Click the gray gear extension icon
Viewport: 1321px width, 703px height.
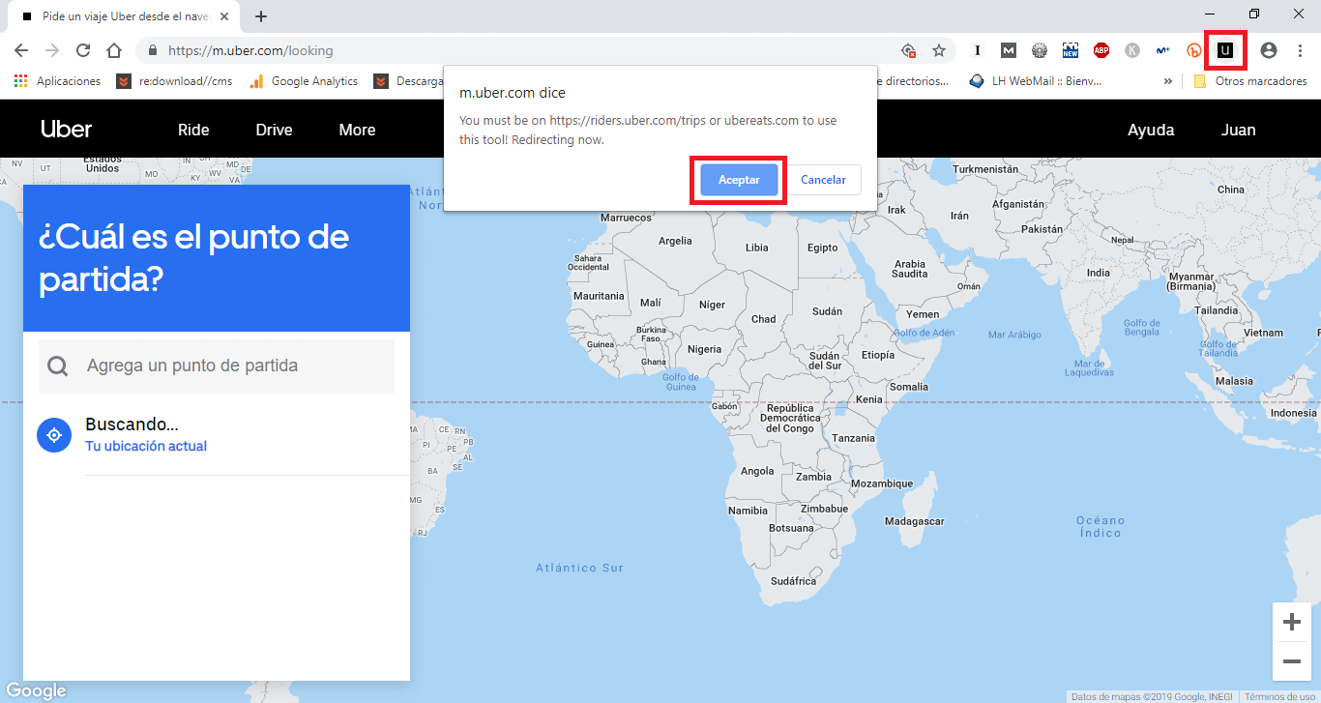point(1040,50)
